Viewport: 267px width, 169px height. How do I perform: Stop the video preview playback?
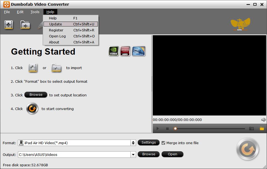(x=167, y=128)
